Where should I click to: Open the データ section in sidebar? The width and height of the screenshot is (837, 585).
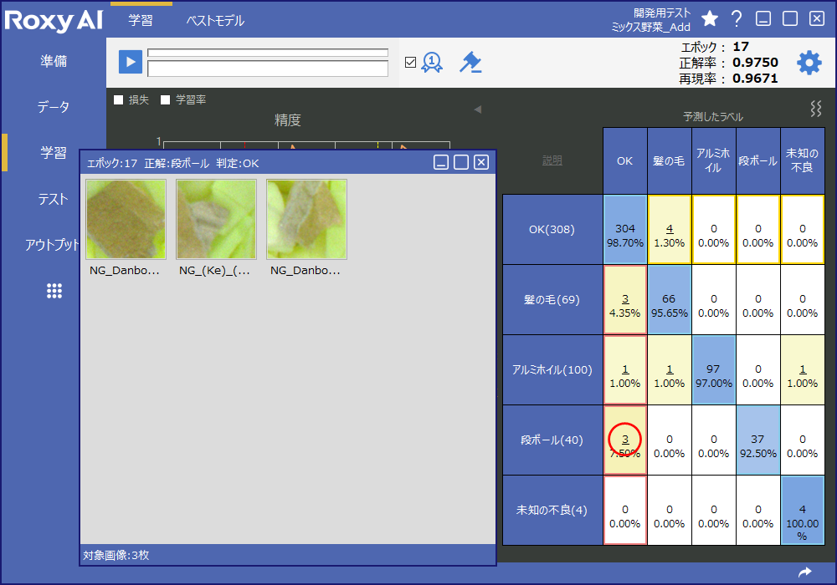(54, 107)
